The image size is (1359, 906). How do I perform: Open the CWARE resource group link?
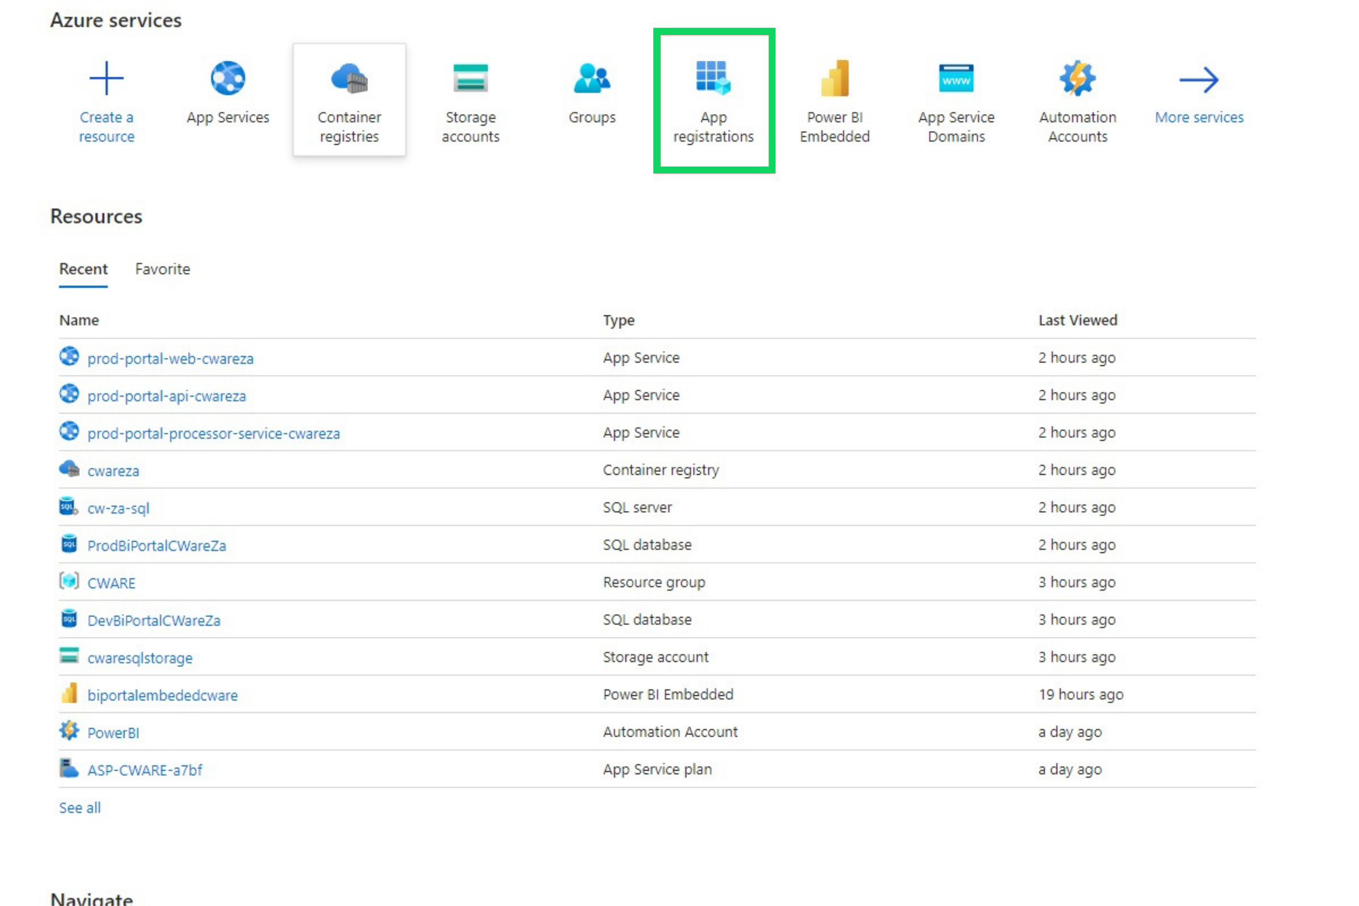click(111, 583)
